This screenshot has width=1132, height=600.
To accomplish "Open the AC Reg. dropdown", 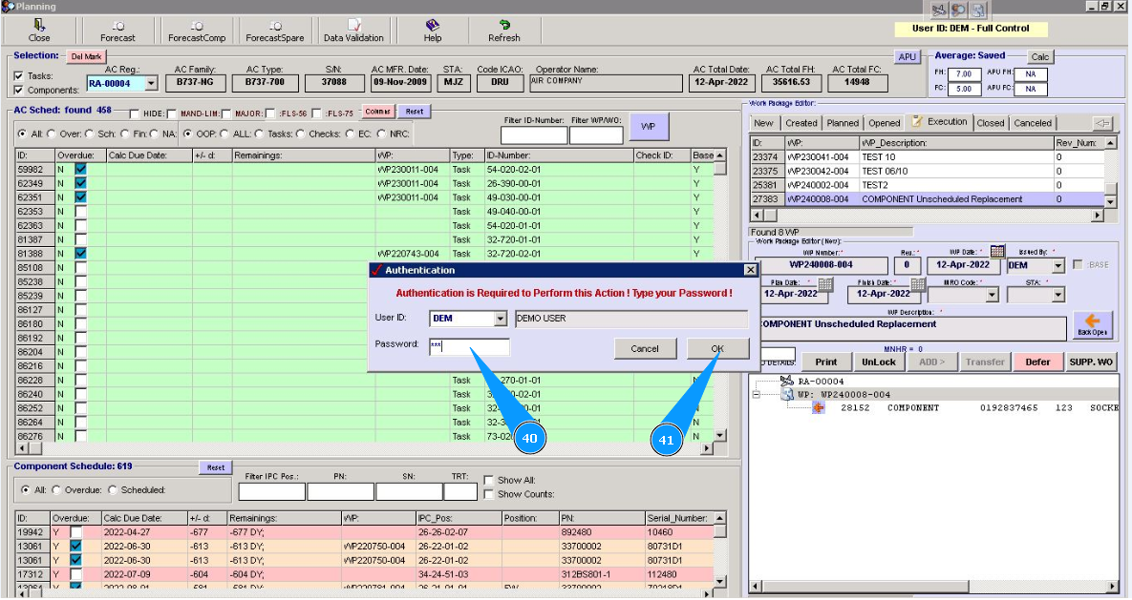I will click(x=149, y=84).
